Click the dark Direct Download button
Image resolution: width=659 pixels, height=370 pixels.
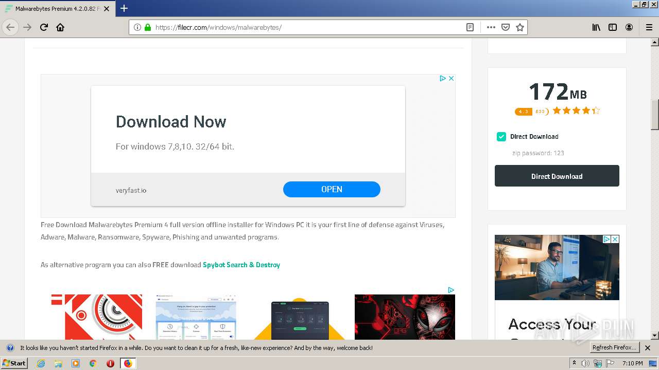[557, 176]
